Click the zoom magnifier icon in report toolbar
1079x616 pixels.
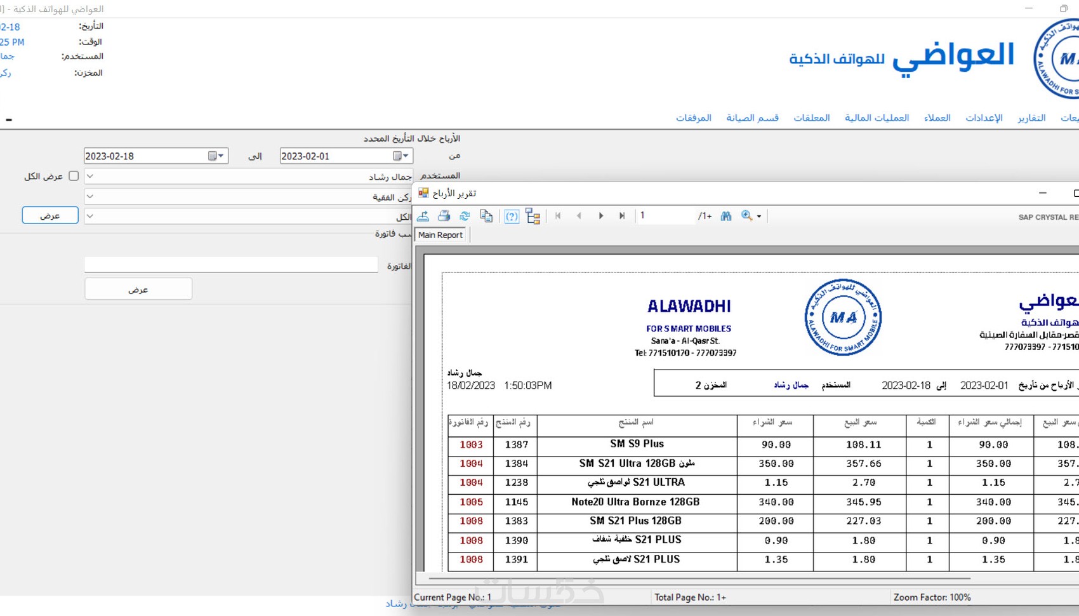click(747, 216)
